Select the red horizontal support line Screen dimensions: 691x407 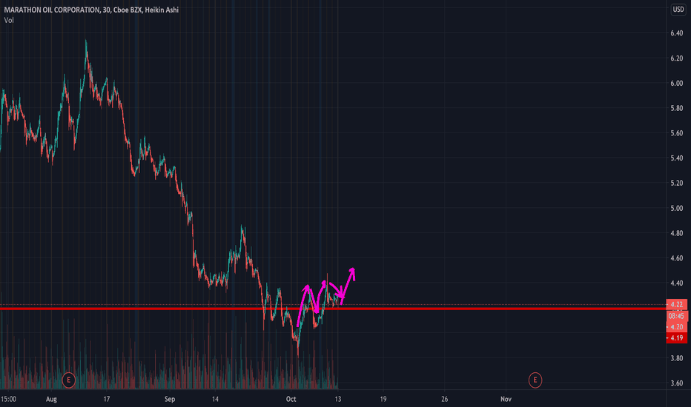pos(333,309)
